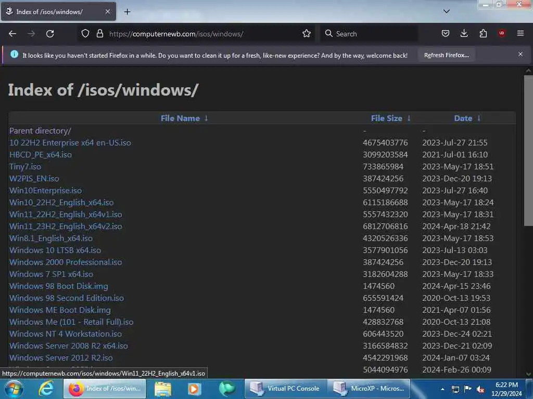Open the muted volume tray icon
The image size is (533, 399).
480,390
